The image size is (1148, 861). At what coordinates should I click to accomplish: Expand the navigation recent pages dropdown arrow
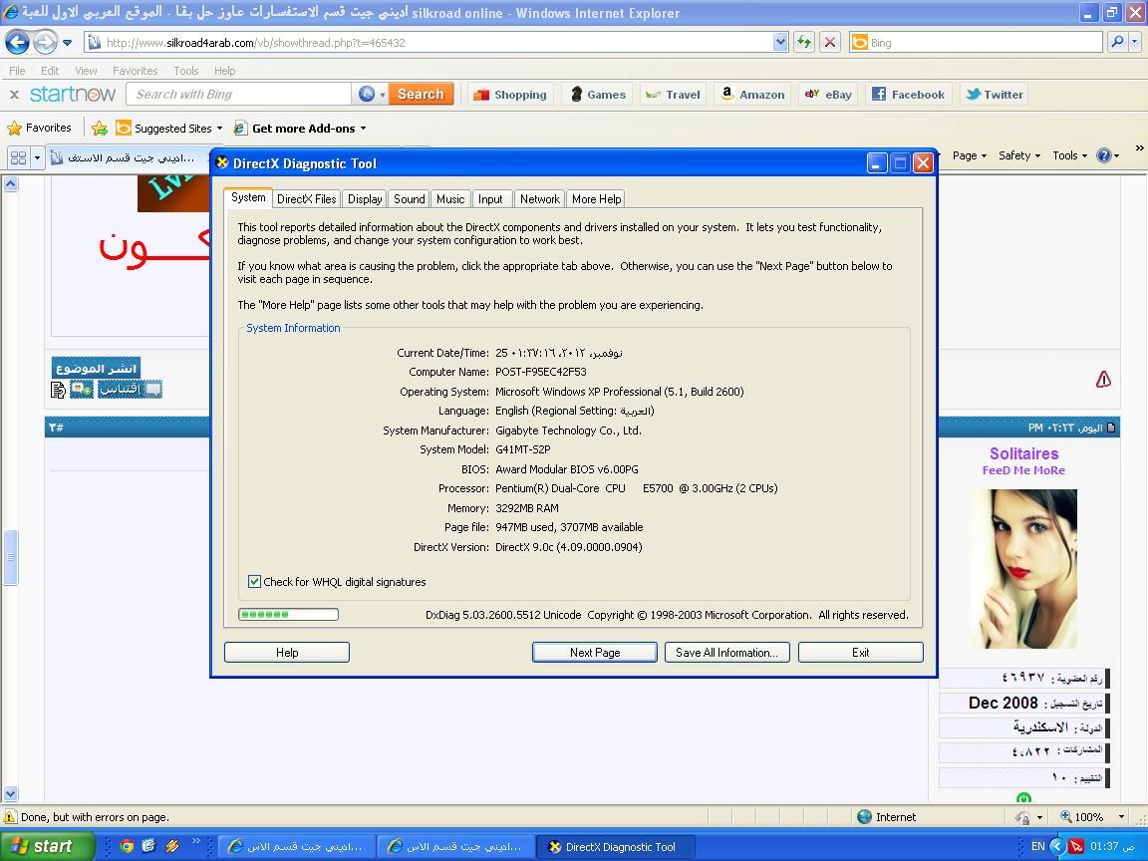pyautogui.click(x=68, y=43)
